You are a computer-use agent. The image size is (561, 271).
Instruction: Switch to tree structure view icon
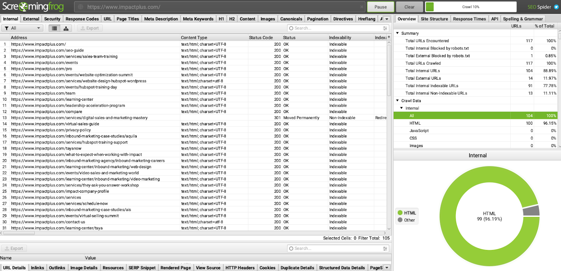click(66, 28)
